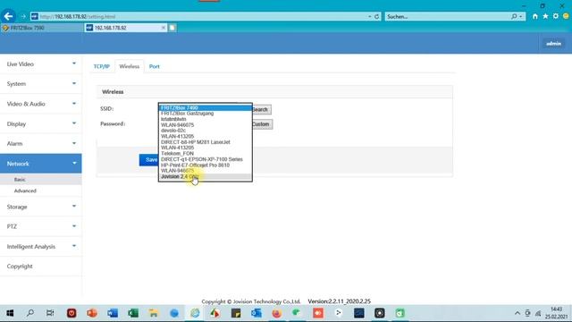Choose HP-Print-E7-Officejet Pro 8610 network
Viewport: 572px width, 322px height.
tap(206, 165)
